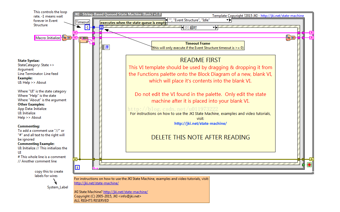The height and width of the screenshot is (212, 340).
Task: Select second pink right shift register
Action: pyautogui.click(x=312, y=38)
